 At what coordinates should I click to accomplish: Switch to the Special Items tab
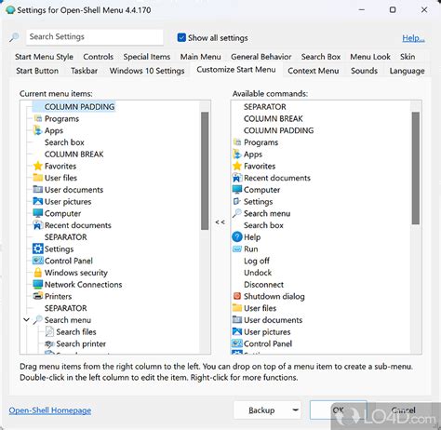(x=147, y=57)
